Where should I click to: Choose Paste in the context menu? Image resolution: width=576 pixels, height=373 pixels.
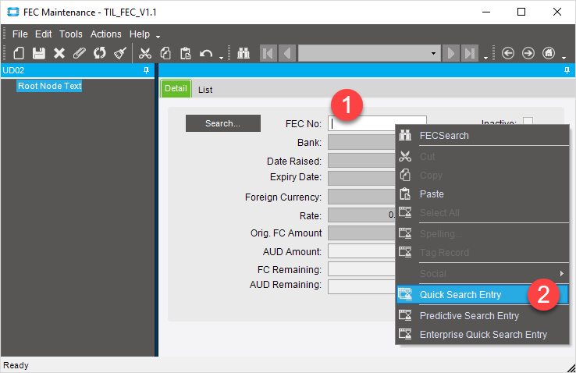point(482,194)
